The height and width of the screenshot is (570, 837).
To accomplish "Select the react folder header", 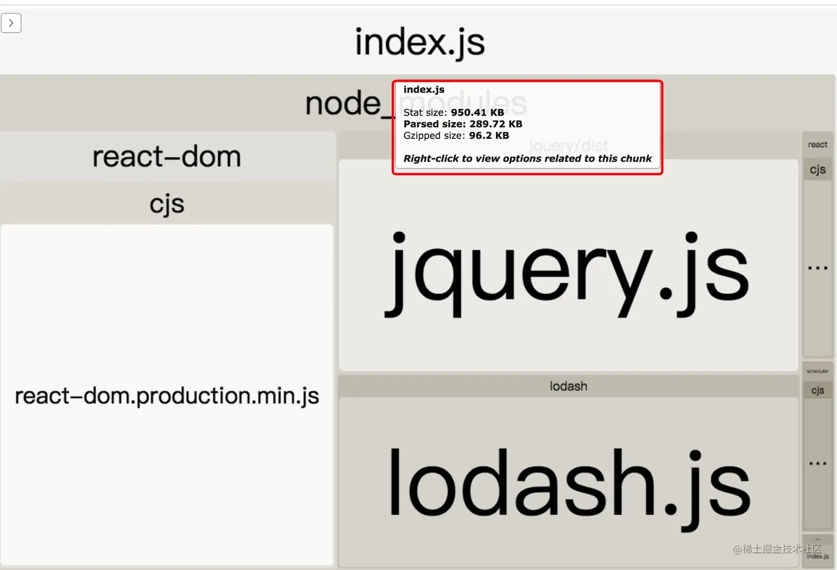I will (x=817, y=144).
